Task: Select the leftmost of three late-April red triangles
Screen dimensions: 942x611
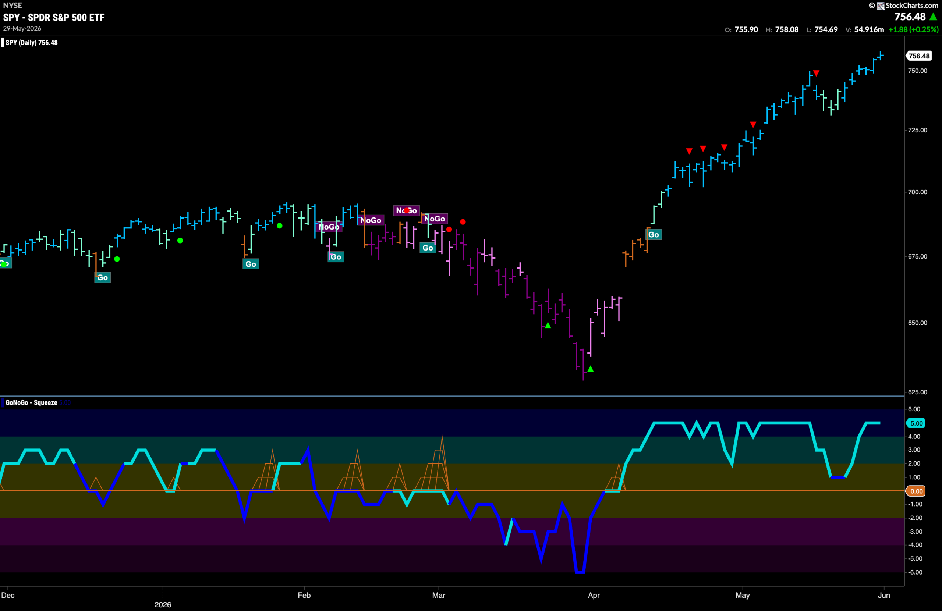Action: [x=690, y=151]
